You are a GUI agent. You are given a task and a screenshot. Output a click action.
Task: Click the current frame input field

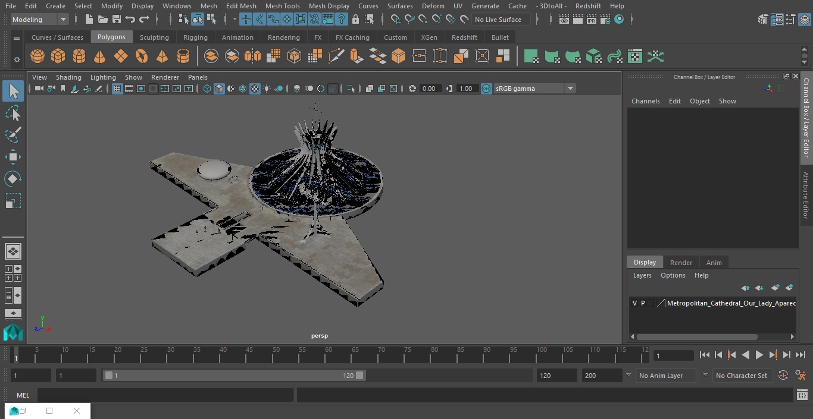(673, 355)
